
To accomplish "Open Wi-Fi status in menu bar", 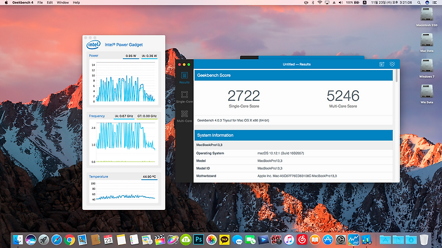I will pos(320,2).
